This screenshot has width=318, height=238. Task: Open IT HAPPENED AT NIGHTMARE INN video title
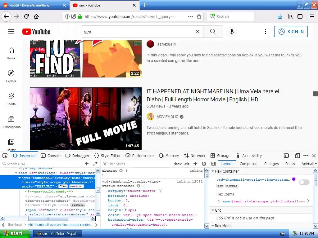pos(213,95)
